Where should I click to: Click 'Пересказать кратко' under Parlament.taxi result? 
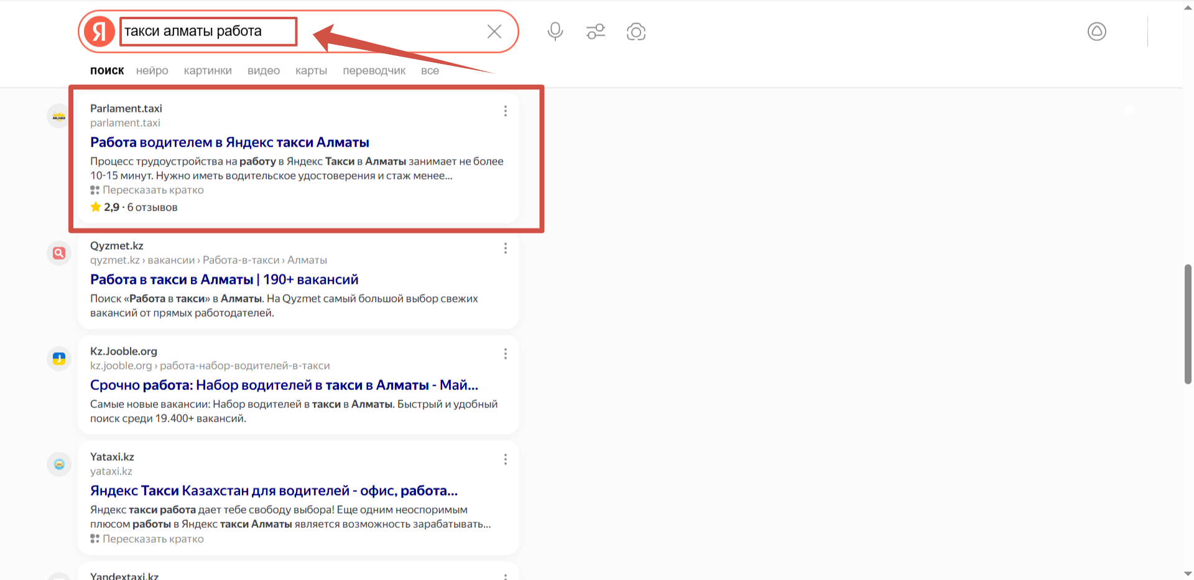click(x=153, y=190)
